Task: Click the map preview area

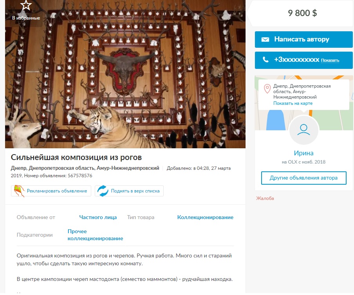Action: 303,103
